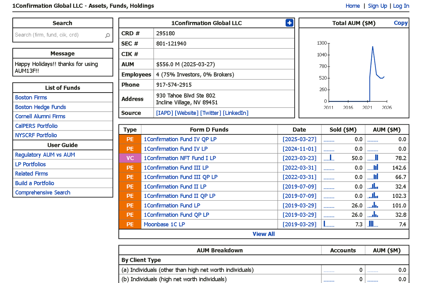Open 1Confirmation Fund II QP LP
Image resolution: width=423 pixels, height=283 pixels.
coord(179,196)
